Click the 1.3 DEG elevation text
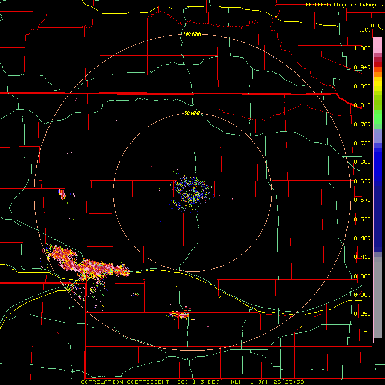 pos(205,382)
